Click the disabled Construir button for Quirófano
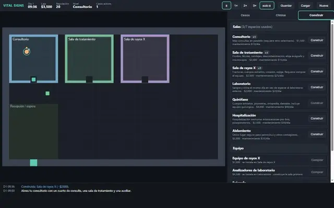The height and width of the screenshot is (208, 334). (x=317, y=103)
